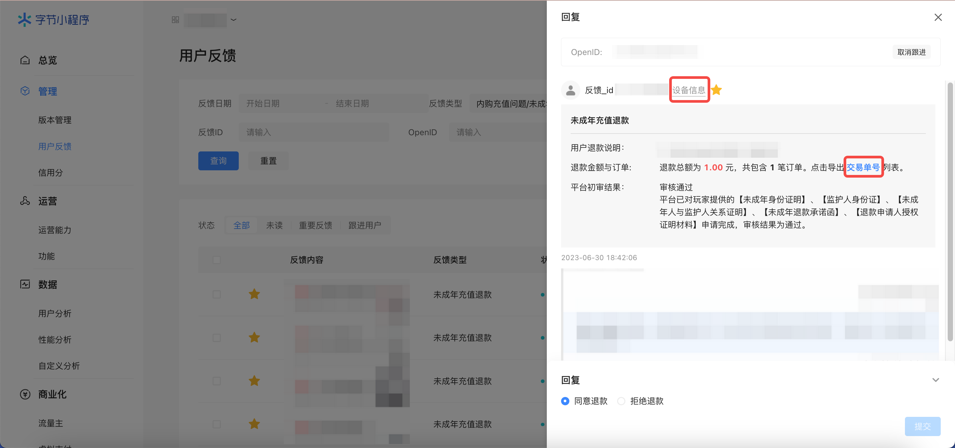This screenshot has height=448, width=955.
Task: Check the fourth feedback row checkbox
Action: [217, 424]
